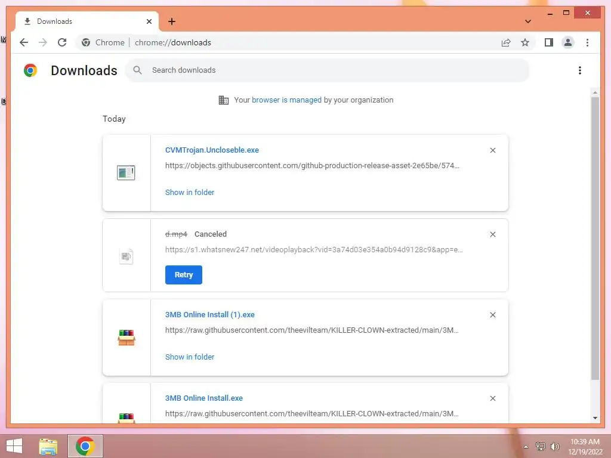Click the Chrome logo beside Downloads title
Viewport: 611px width, 458px height.
30,70
